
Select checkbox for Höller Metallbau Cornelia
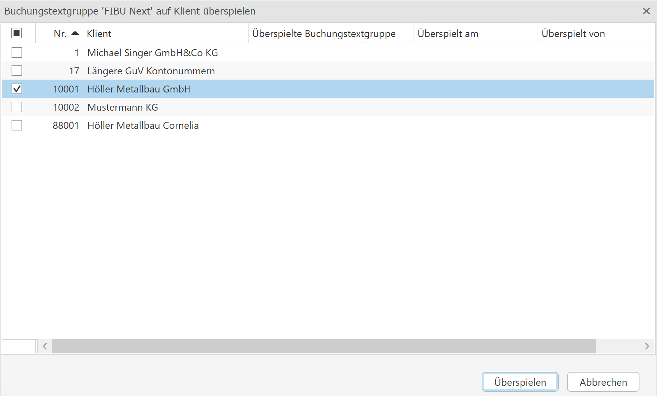click(x=17, y=125)
